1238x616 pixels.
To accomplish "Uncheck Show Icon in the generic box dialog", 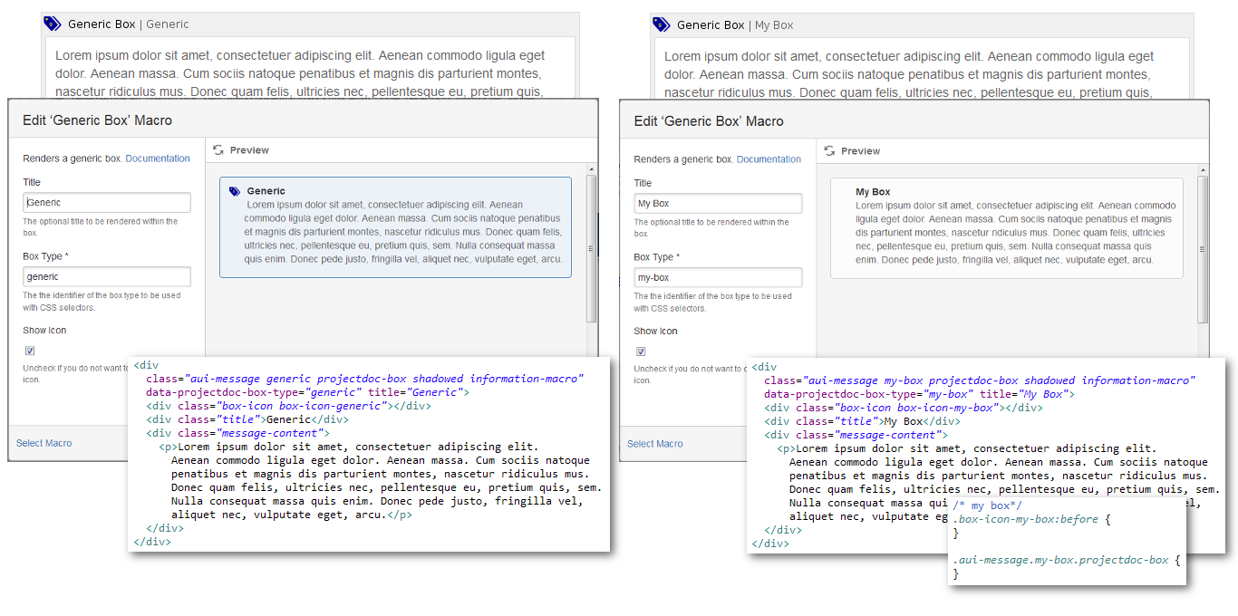I will point(30,351).
